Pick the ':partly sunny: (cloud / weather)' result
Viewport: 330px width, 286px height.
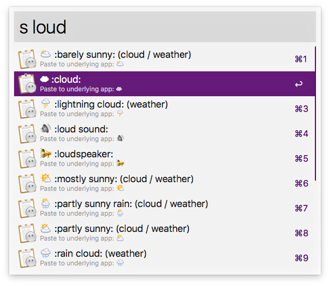tap(164, 233)
